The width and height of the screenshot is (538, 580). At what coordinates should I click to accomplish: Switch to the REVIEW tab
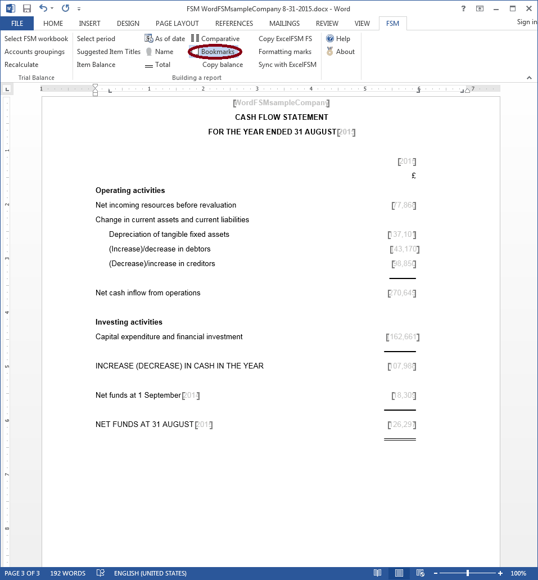(x=327, y=23)
